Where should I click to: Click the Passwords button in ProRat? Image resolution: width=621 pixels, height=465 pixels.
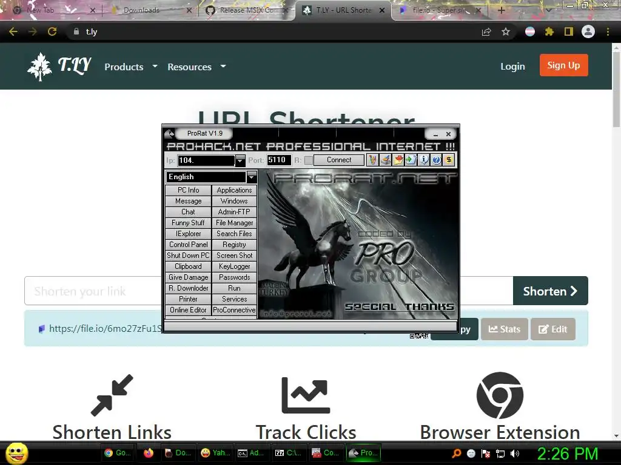(235, 277)
